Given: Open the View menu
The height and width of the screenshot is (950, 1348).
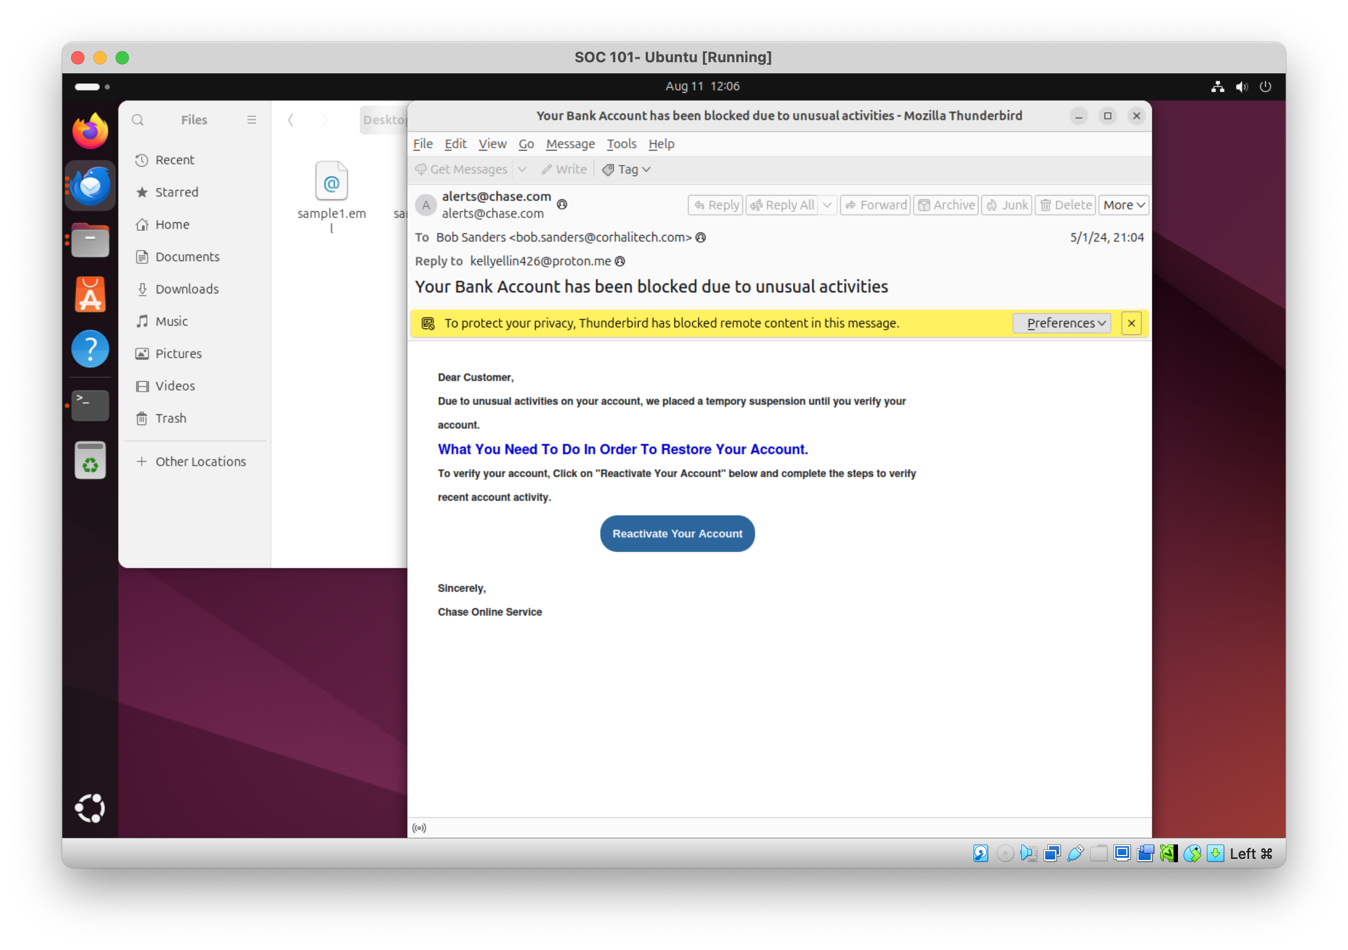Looking at the screenshot, I should point(493,144).
